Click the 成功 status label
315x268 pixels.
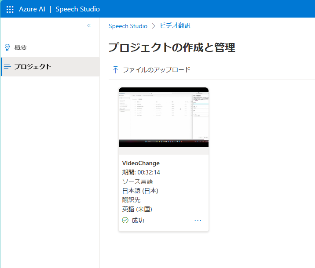(x=138, y=221)
